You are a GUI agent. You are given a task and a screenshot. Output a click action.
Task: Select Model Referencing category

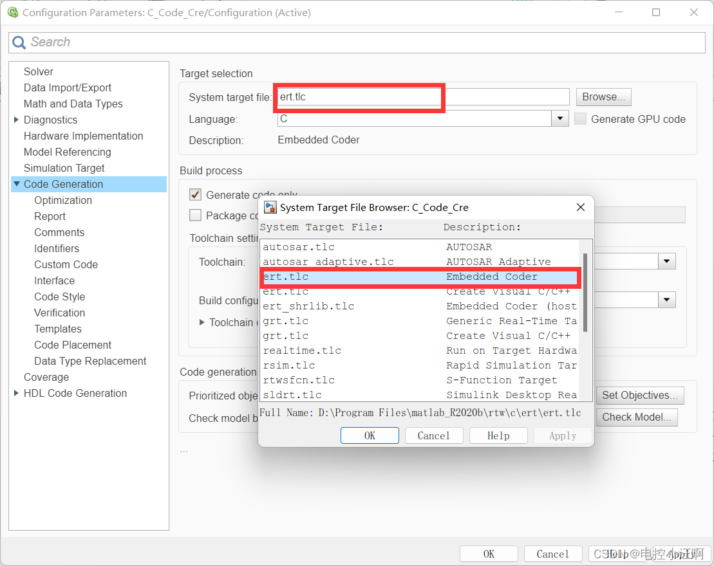[68, 152]
